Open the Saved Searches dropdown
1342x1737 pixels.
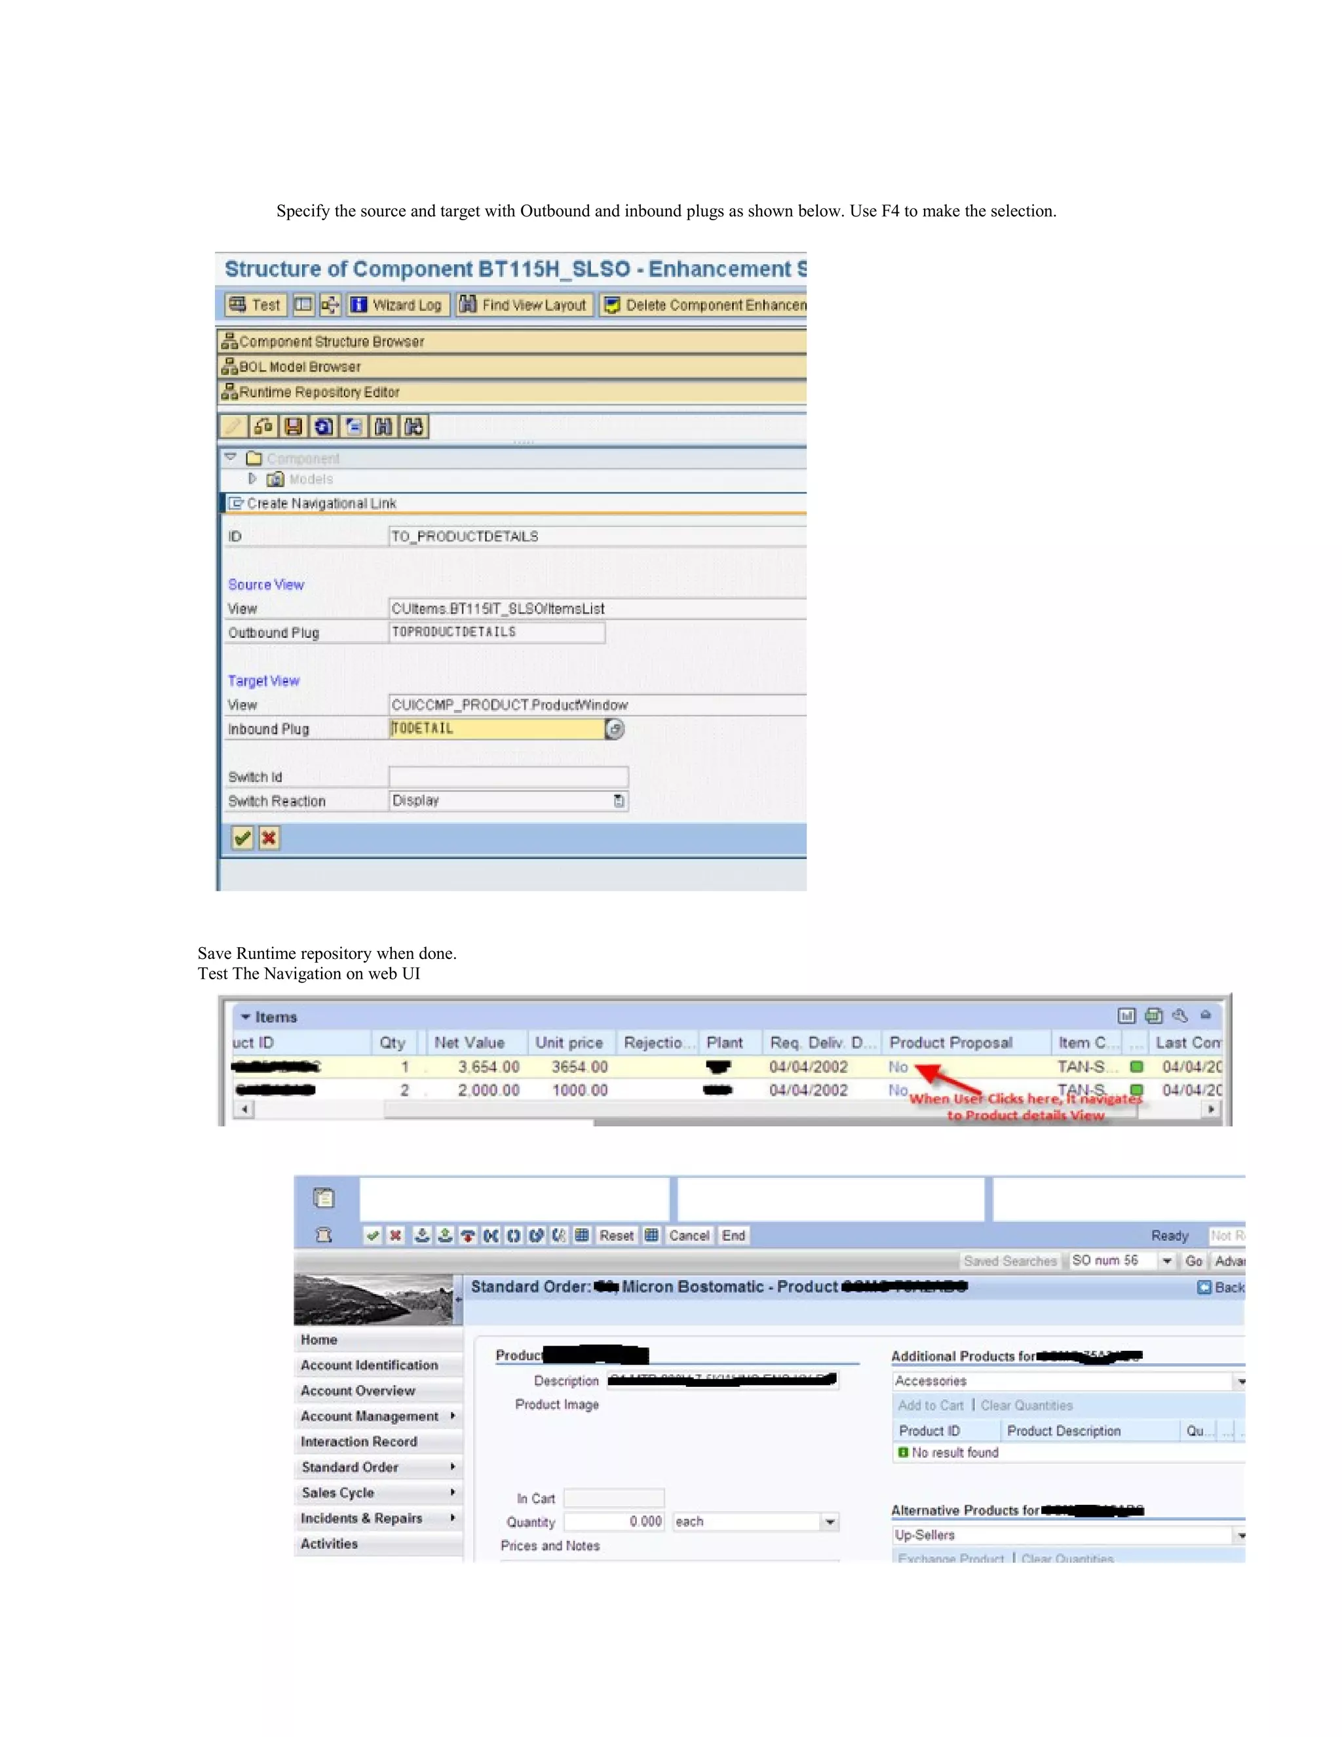pyautogui.click(x=1166, y=1260)
